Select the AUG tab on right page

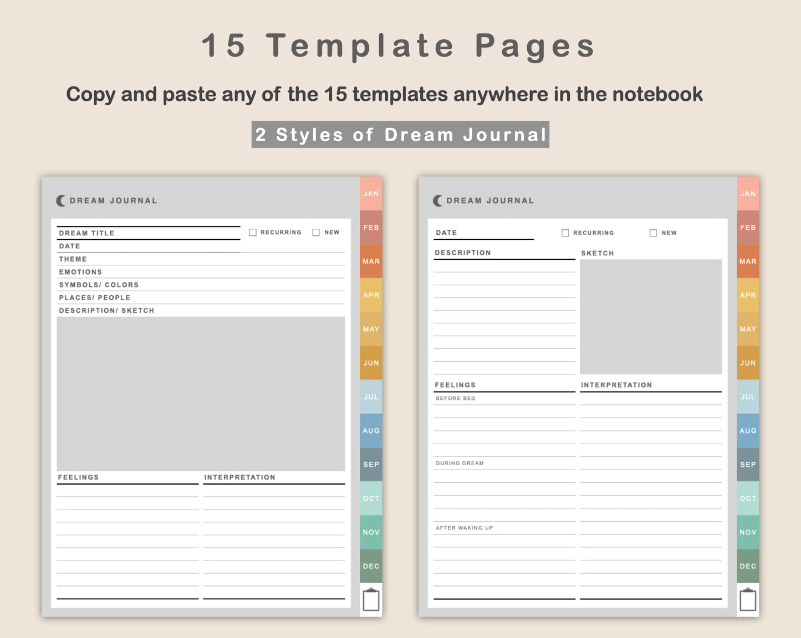[x=748, y=431]
